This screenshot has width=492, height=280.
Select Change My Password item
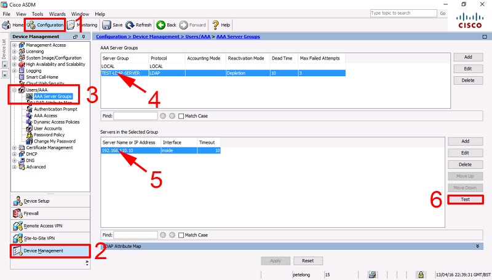(54, 141)
